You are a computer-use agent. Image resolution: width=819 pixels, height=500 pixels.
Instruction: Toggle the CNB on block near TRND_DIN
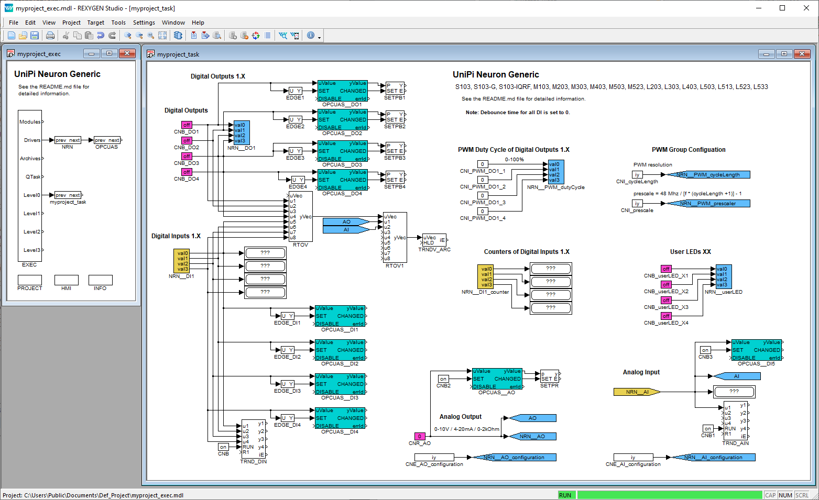pyautogui.click(x=223, y=447)
